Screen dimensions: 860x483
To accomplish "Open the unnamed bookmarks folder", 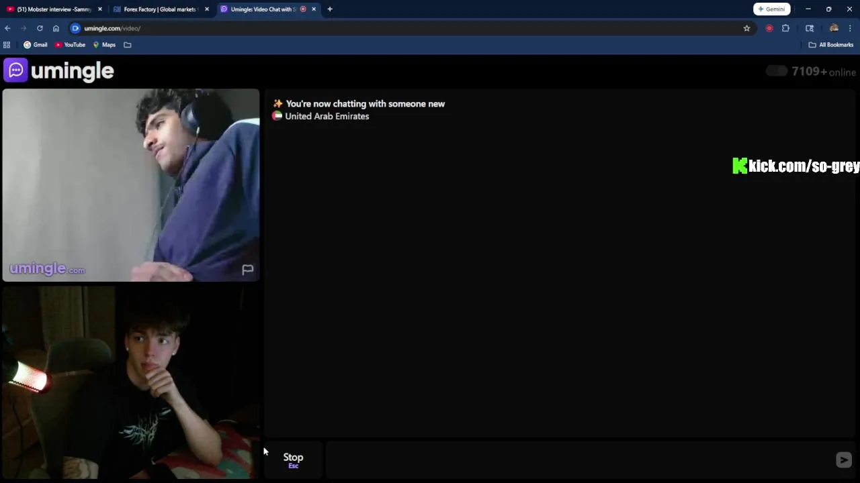I will click(x=127, y=45).
